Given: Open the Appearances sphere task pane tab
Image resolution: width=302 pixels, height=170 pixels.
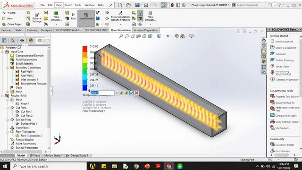Looking at the screenshot, I should click(263, 62).
